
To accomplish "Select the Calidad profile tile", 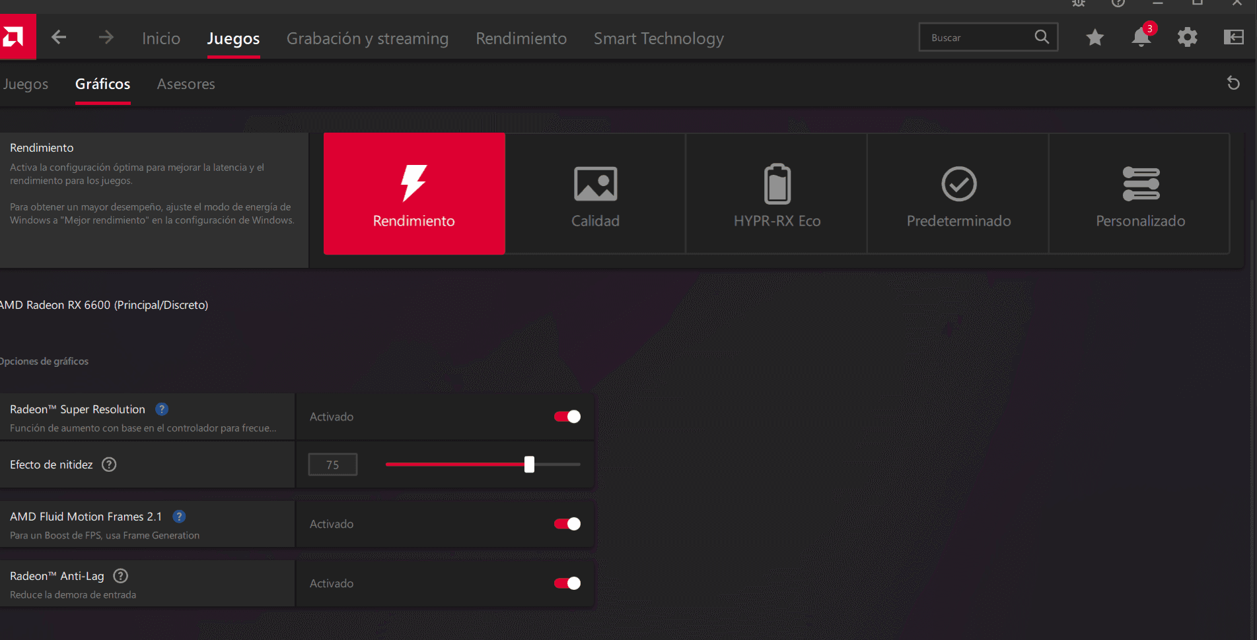I will click(595, 193).
